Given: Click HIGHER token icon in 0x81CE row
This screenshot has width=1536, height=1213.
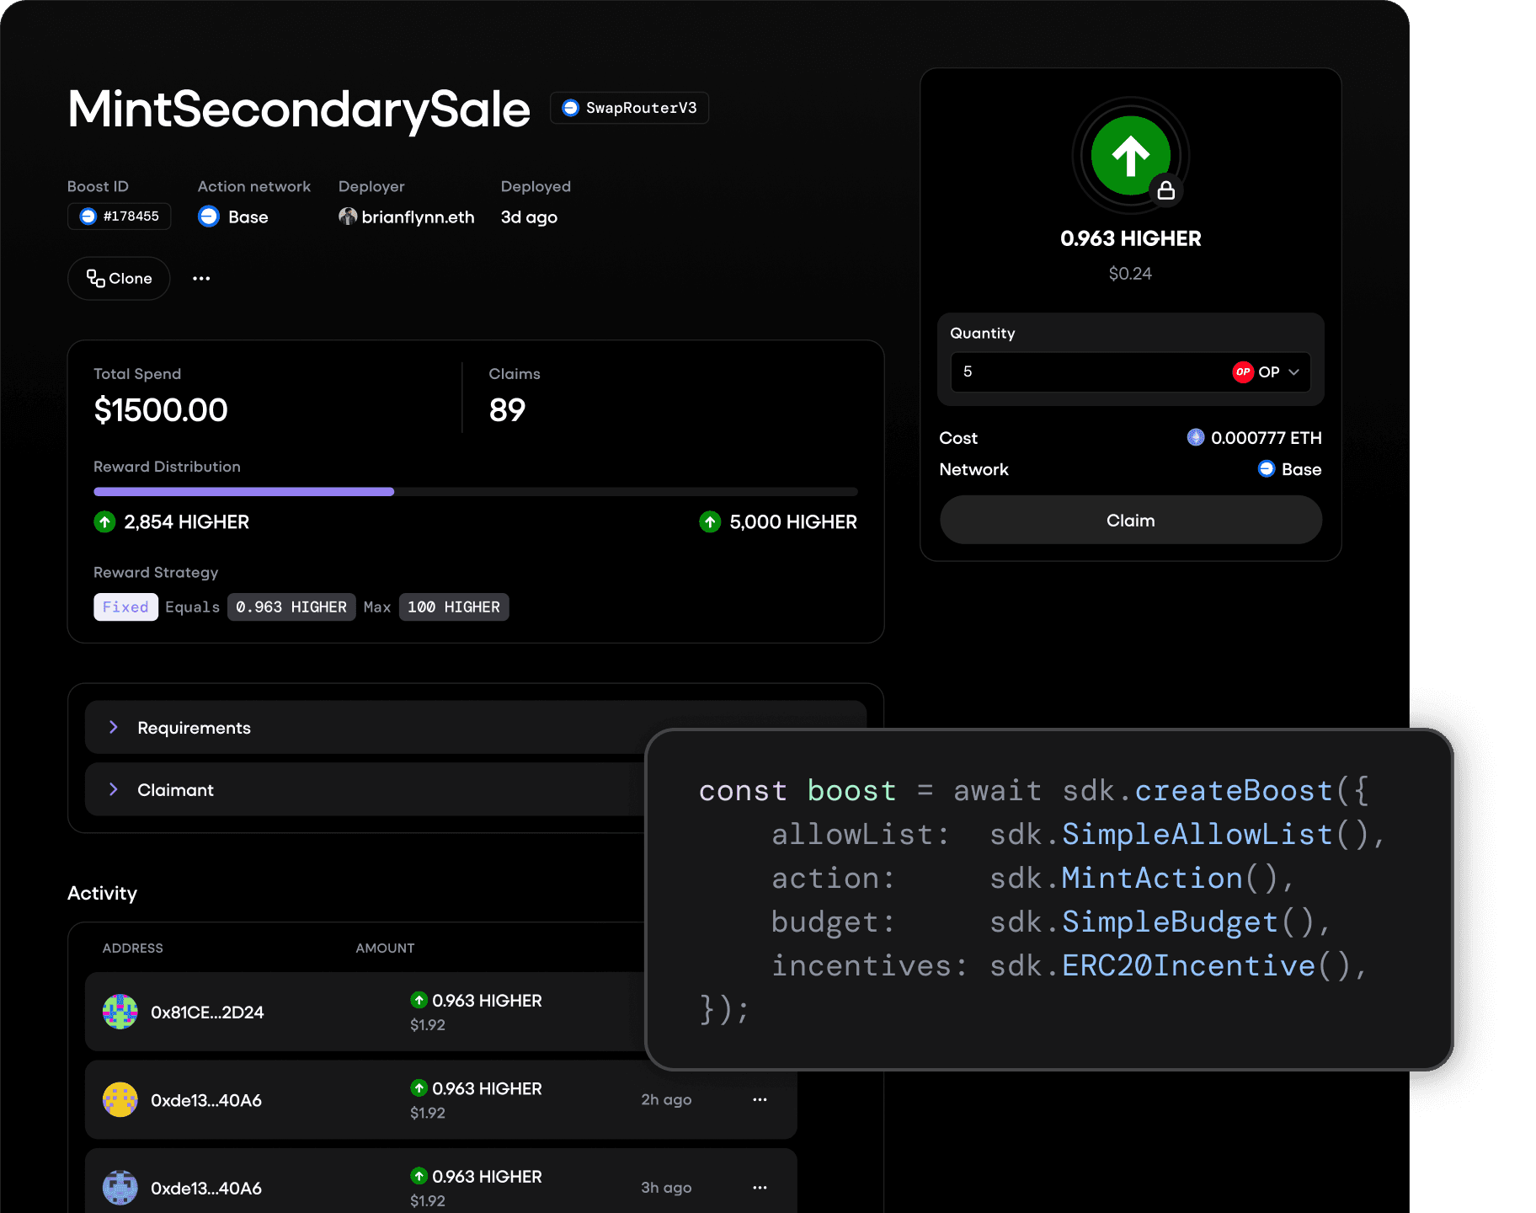Looking at the screenshot, I should (419, 1000).
